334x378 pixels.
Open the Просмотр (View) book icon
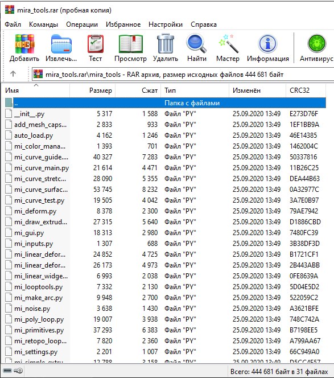(131, 44)
